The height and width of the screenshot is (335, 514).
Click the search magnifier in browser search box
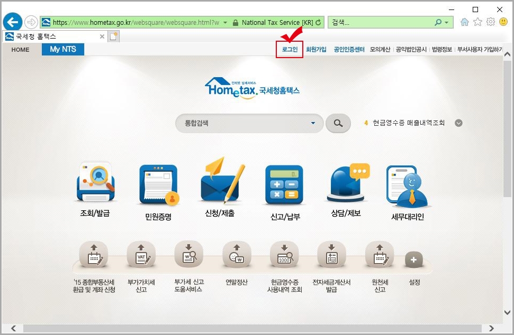(438, 22)
